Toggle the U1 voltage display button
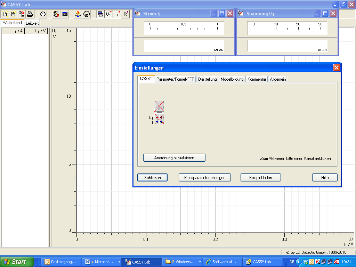 pyautogui.click(x=108, y=14)
